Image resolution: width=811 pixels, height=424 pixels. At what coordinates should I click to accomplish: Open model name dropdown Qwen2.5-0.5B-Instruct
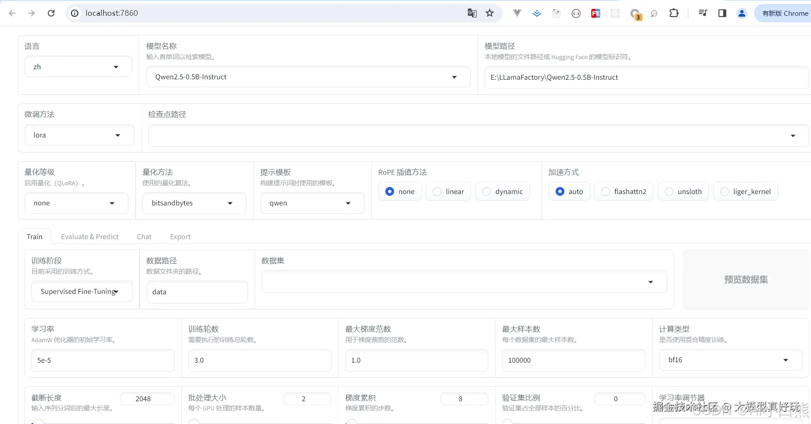coord(308,77)
